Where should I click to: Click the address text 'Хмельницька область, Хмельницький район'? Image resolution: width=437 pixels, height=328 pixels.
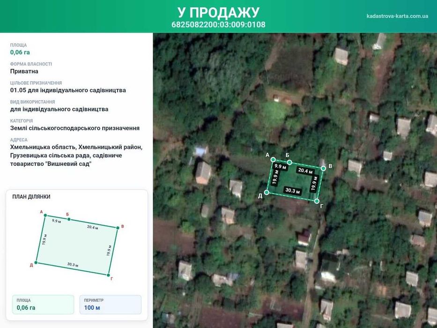point(76,147)
